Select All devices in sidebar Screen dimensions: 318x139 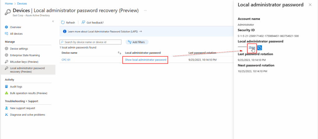pos(16,34)
